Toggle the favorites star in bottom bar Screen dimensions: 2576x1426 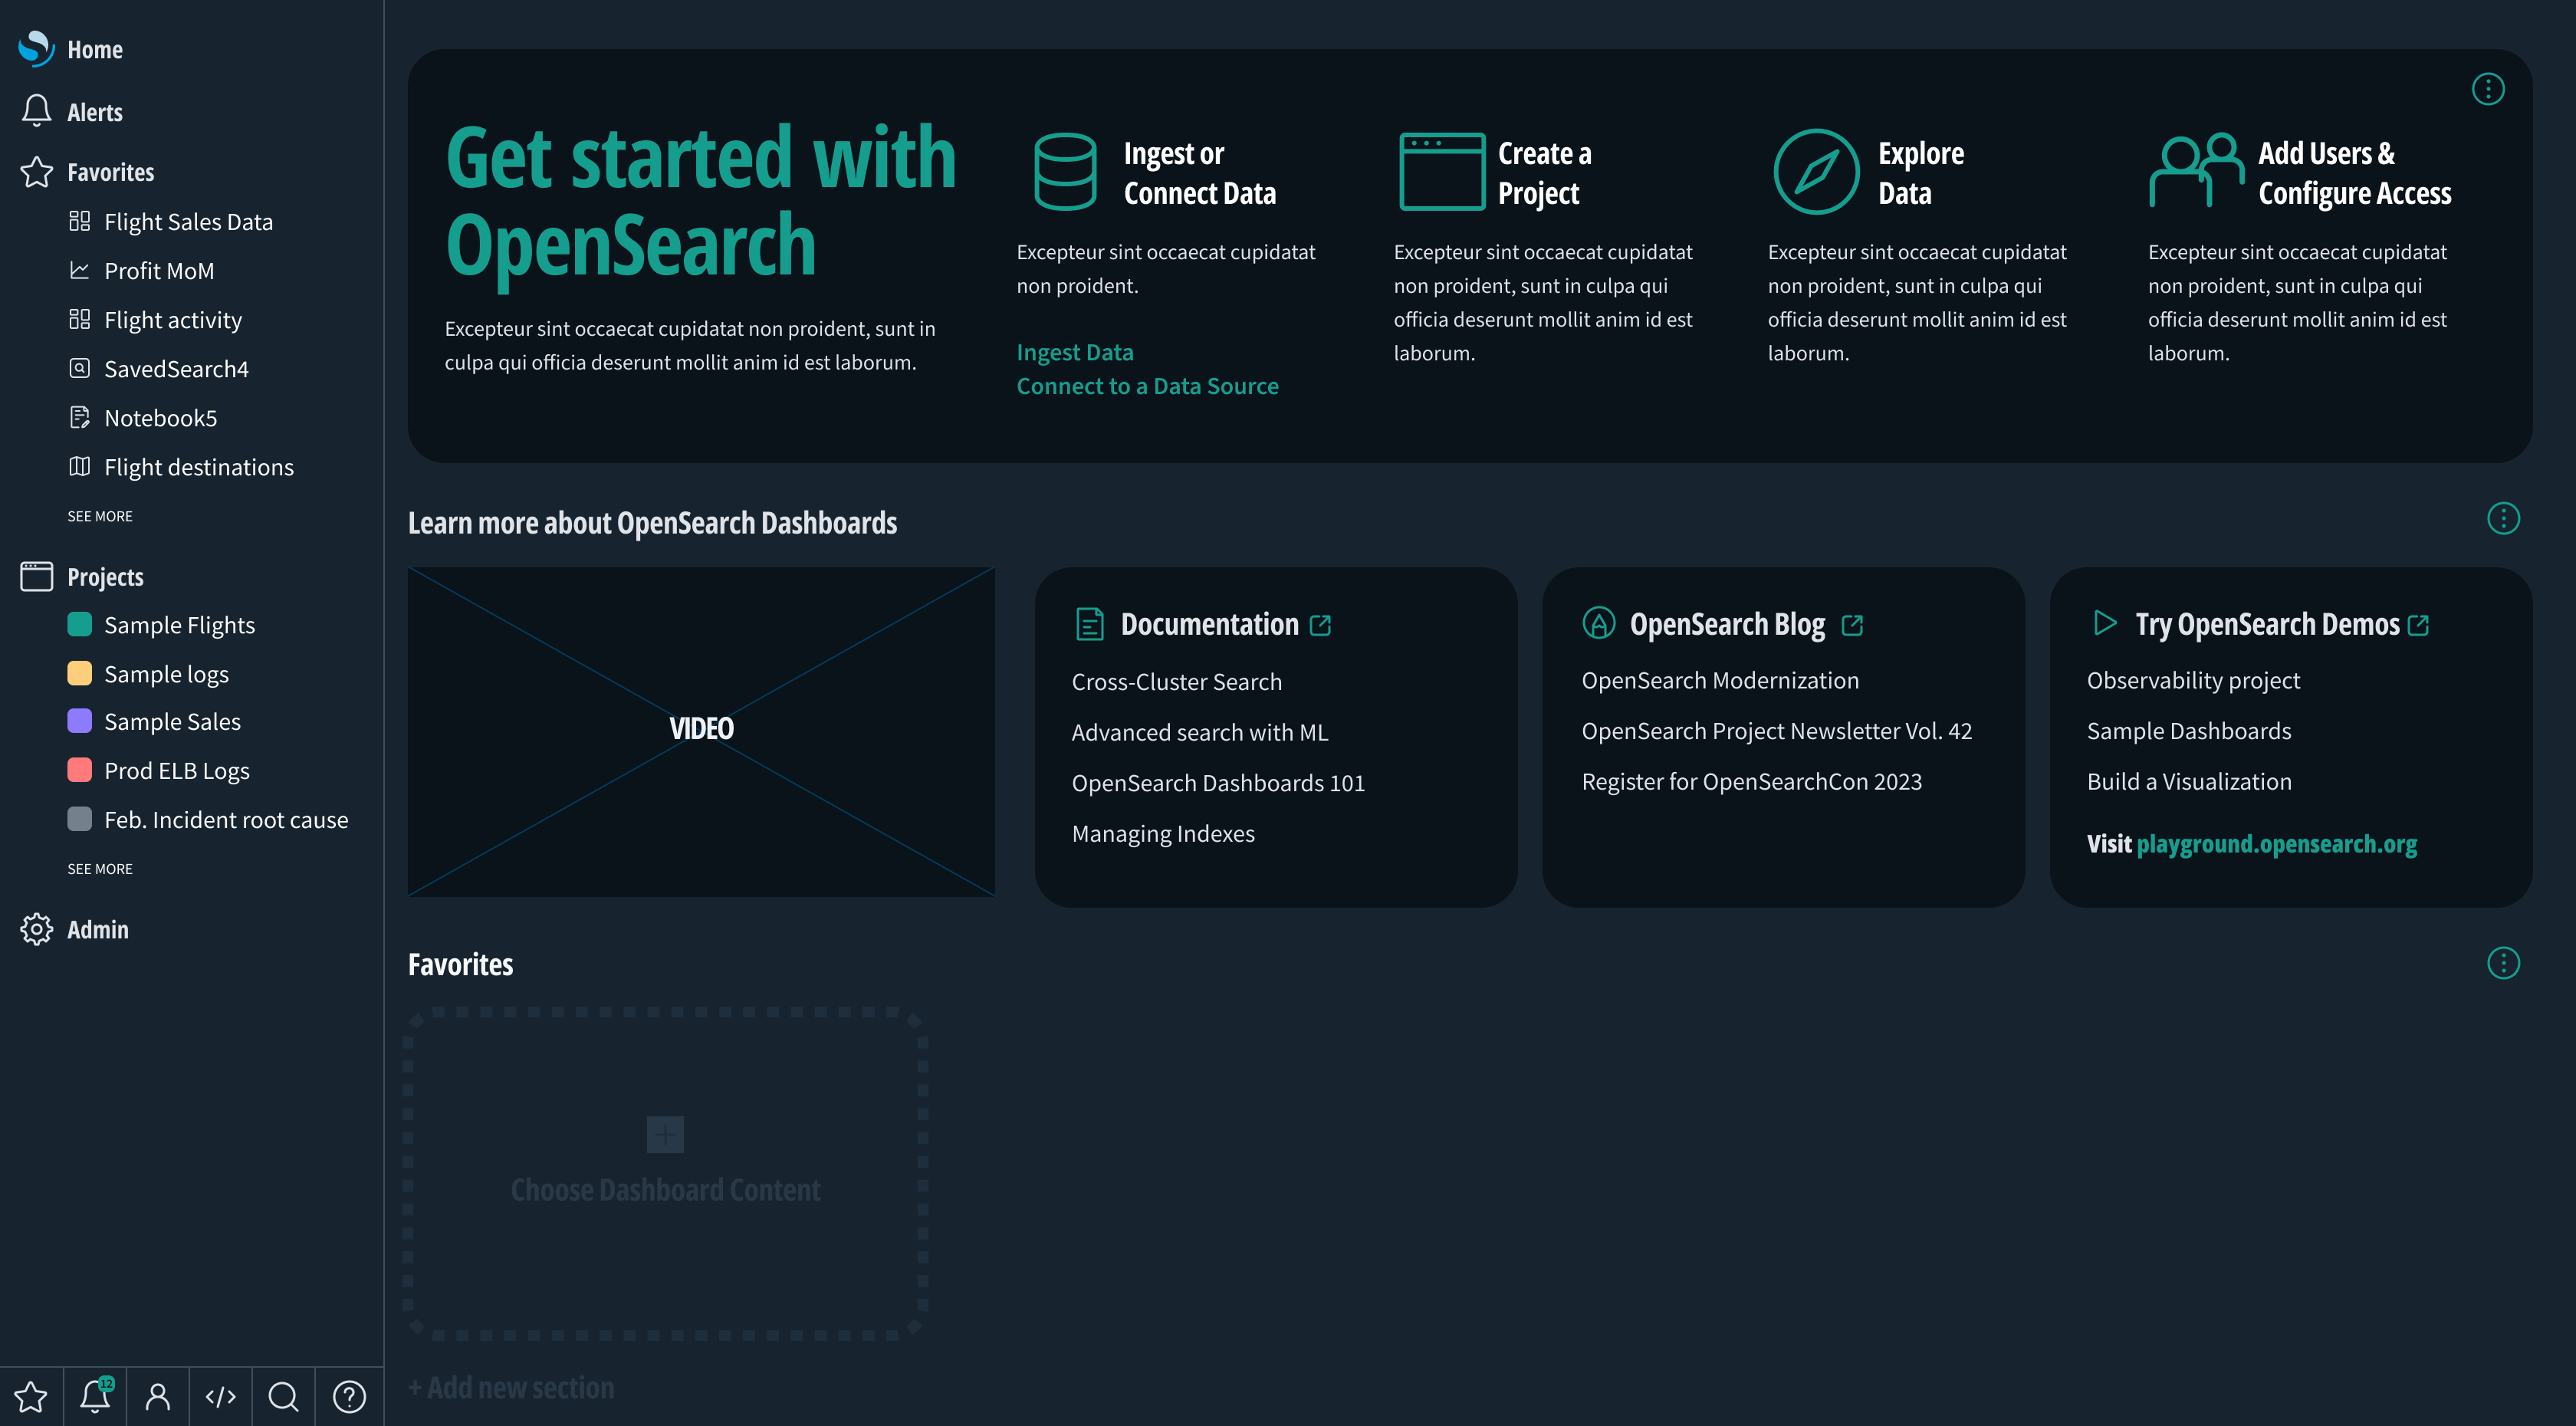(31, 1396)
